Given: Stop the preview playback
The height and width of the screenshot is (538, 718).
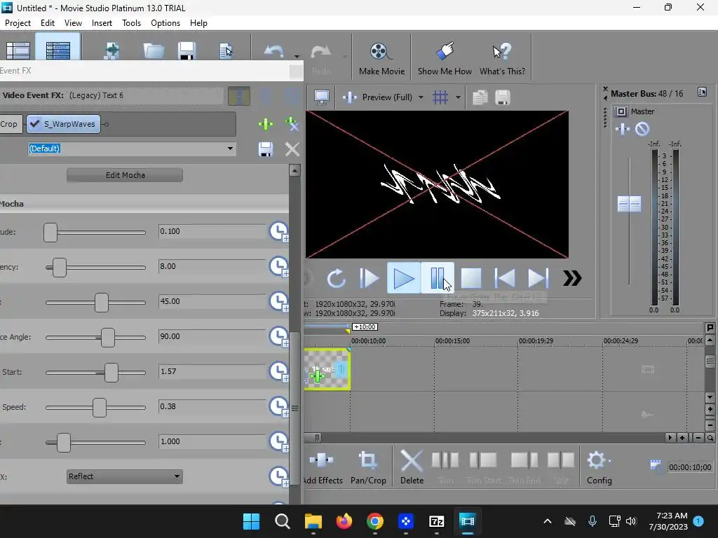Looking at the screenshot, I should (x=470, y=278).
